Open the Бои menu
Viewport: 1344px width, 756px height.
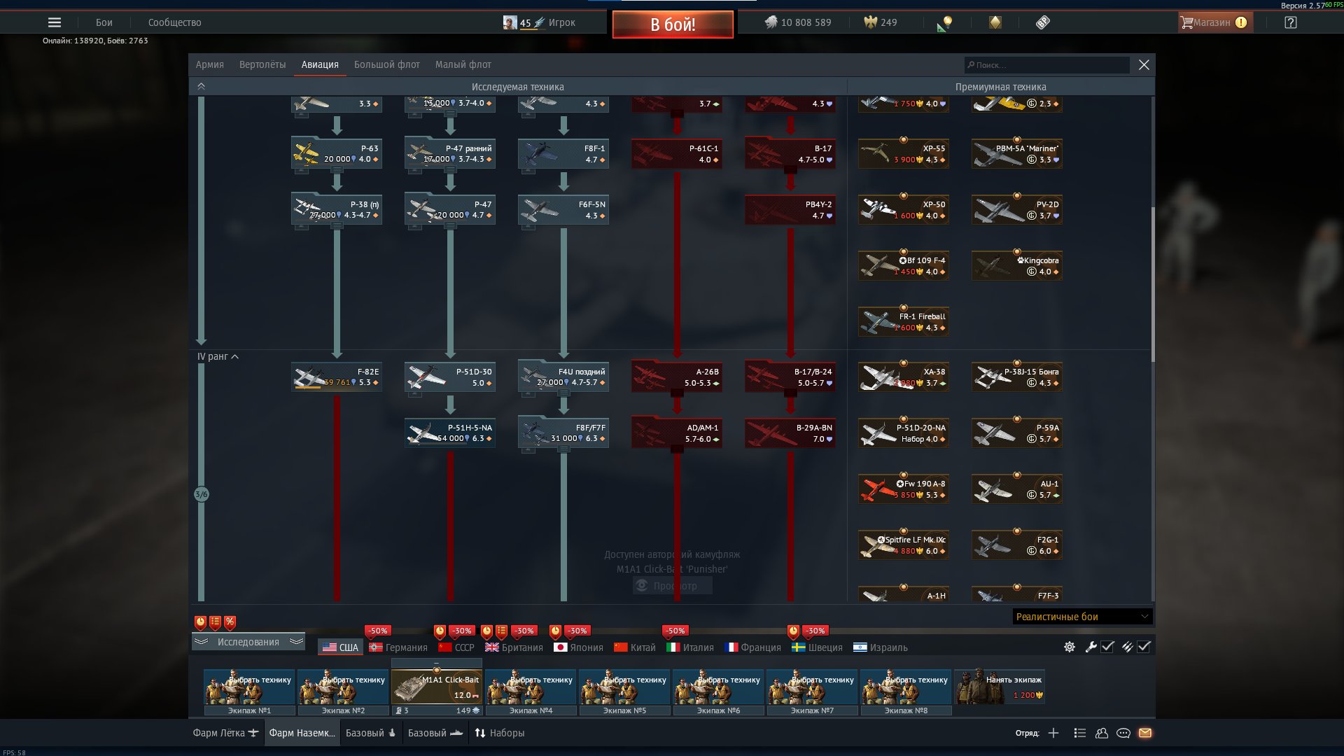[104, 22]
